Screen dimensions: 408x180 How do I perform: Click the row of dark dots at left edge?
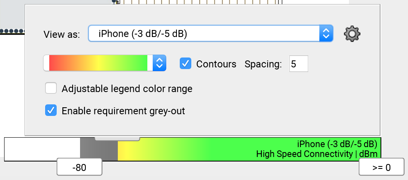pyautogui.click(x=12, y=31)
